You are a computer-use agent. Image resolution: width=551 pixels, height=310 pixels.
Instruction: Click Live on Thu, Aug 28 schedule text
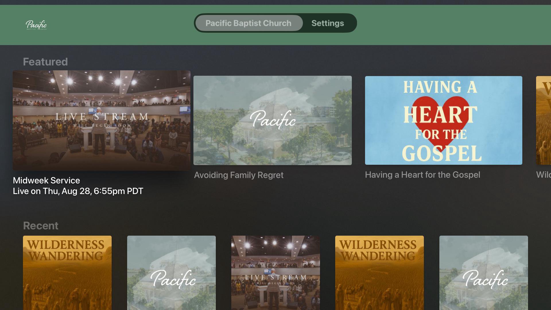coord(78,191)
